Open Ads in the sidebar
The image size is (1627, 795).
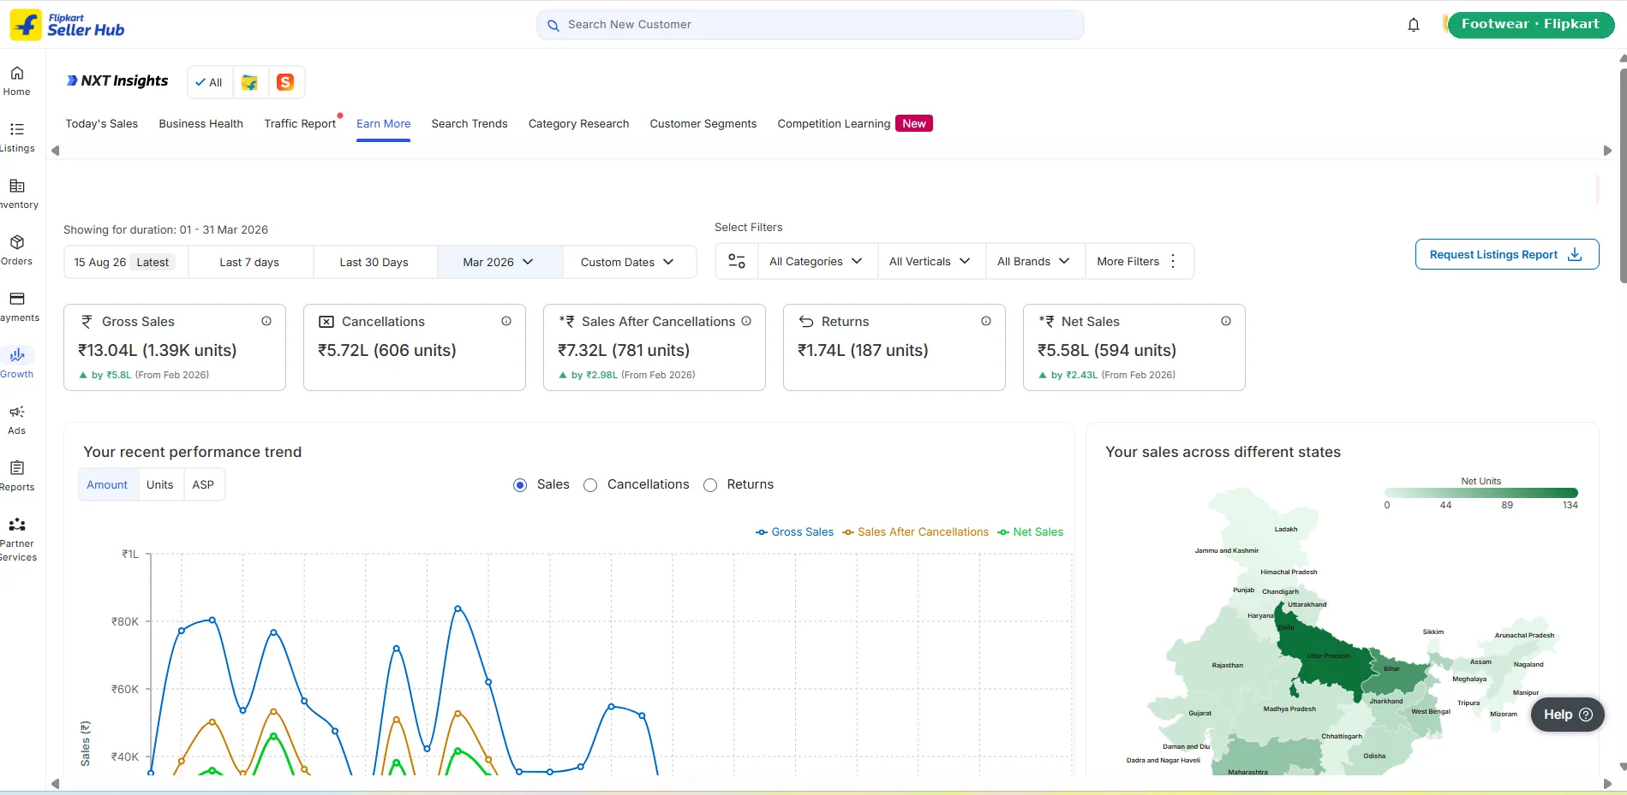tap(17, 419)
